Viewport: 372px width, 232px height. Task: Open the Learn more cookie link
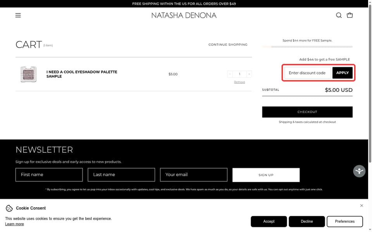point(14,224)
